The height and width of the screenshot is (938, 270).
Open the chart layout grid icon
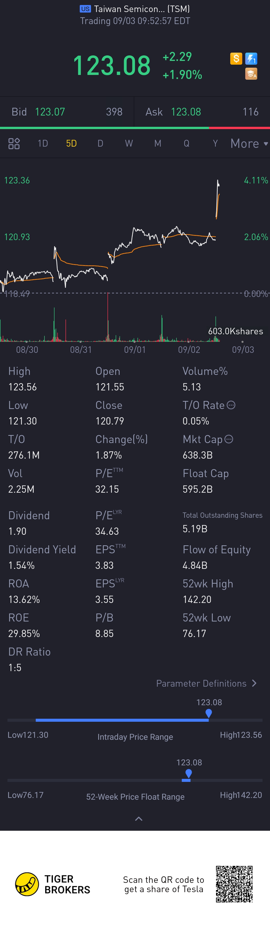coord(14,143)
